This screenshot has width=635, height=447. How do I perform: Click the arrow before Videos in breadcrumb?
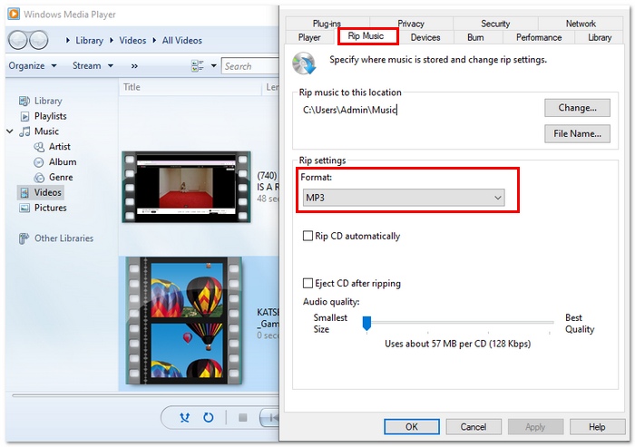112,40
